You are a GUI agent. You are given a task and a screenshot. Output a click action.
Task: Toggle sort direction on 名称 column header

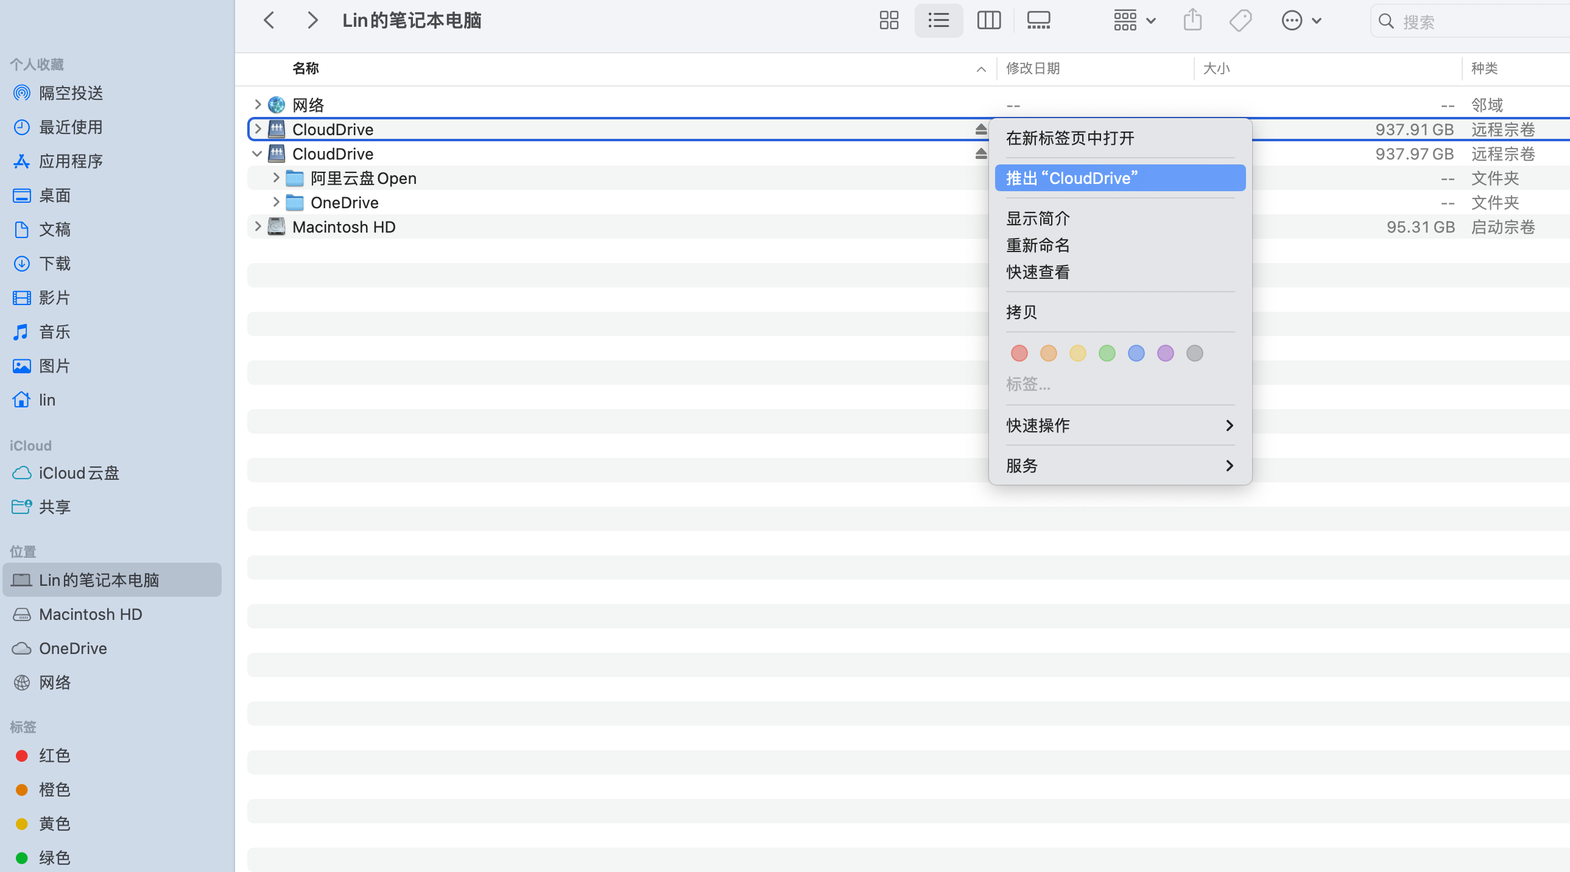click(x=980, y=69)
